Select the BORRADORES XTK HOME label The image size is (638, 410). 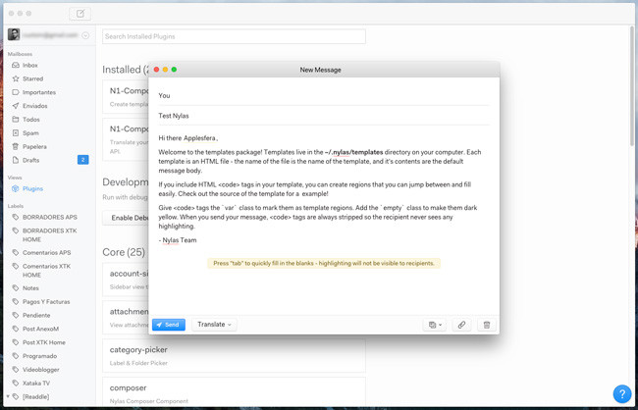pyautogui.click(x=50, y=235)
